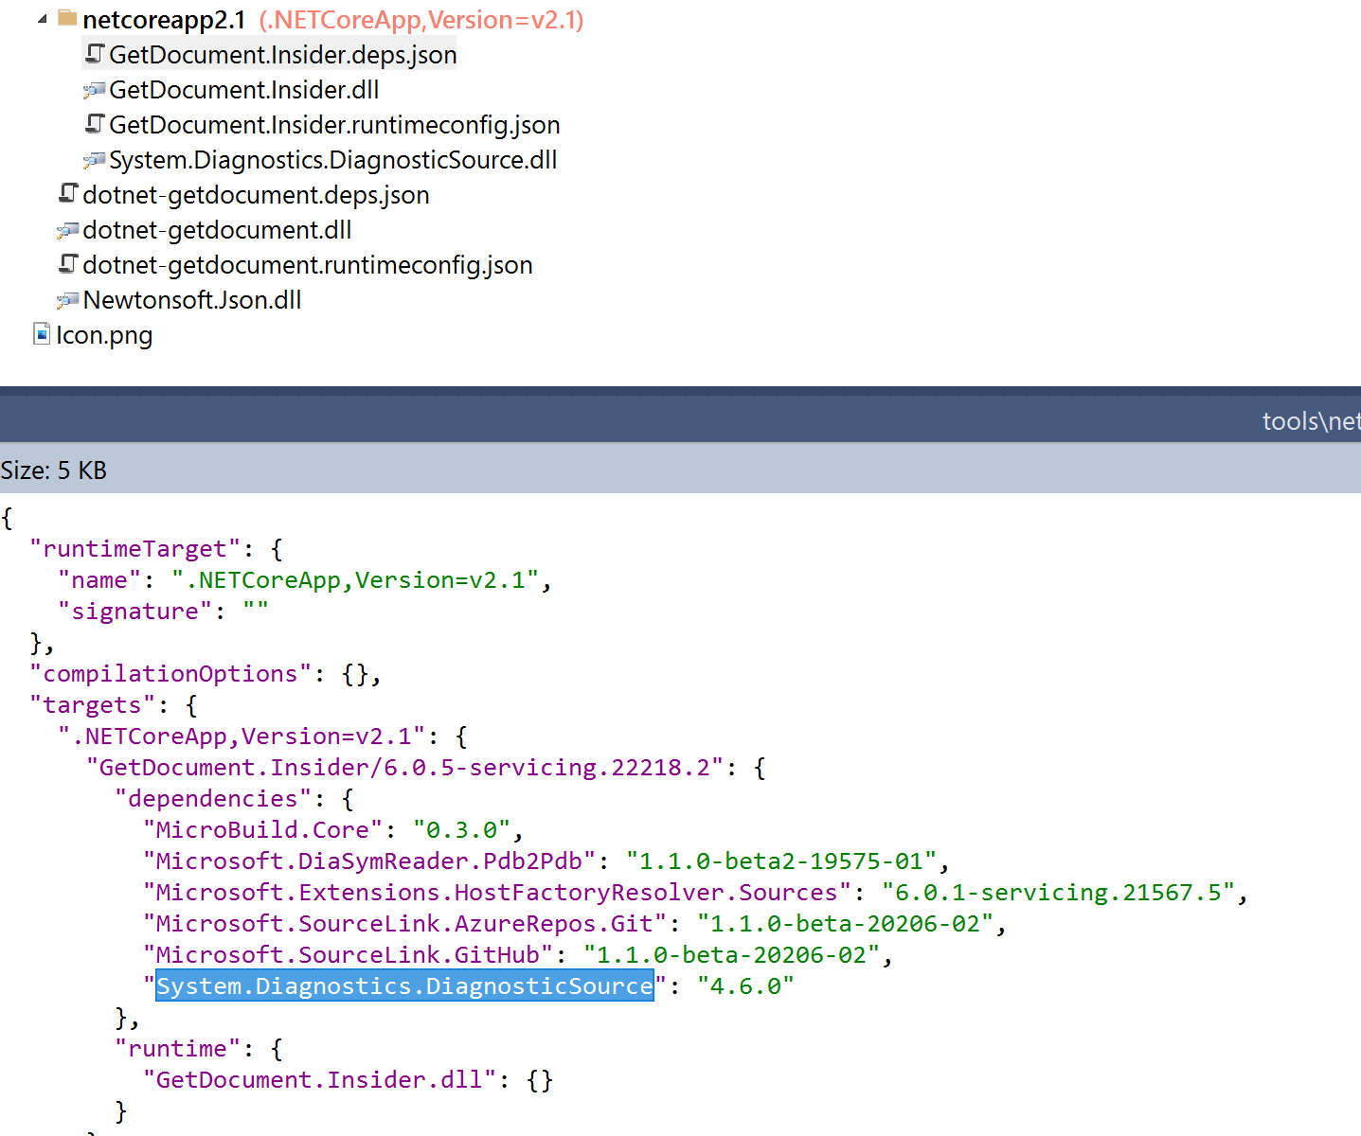
Task: Click the "name" key in the JSON viewer
Action: click(99, 580)
